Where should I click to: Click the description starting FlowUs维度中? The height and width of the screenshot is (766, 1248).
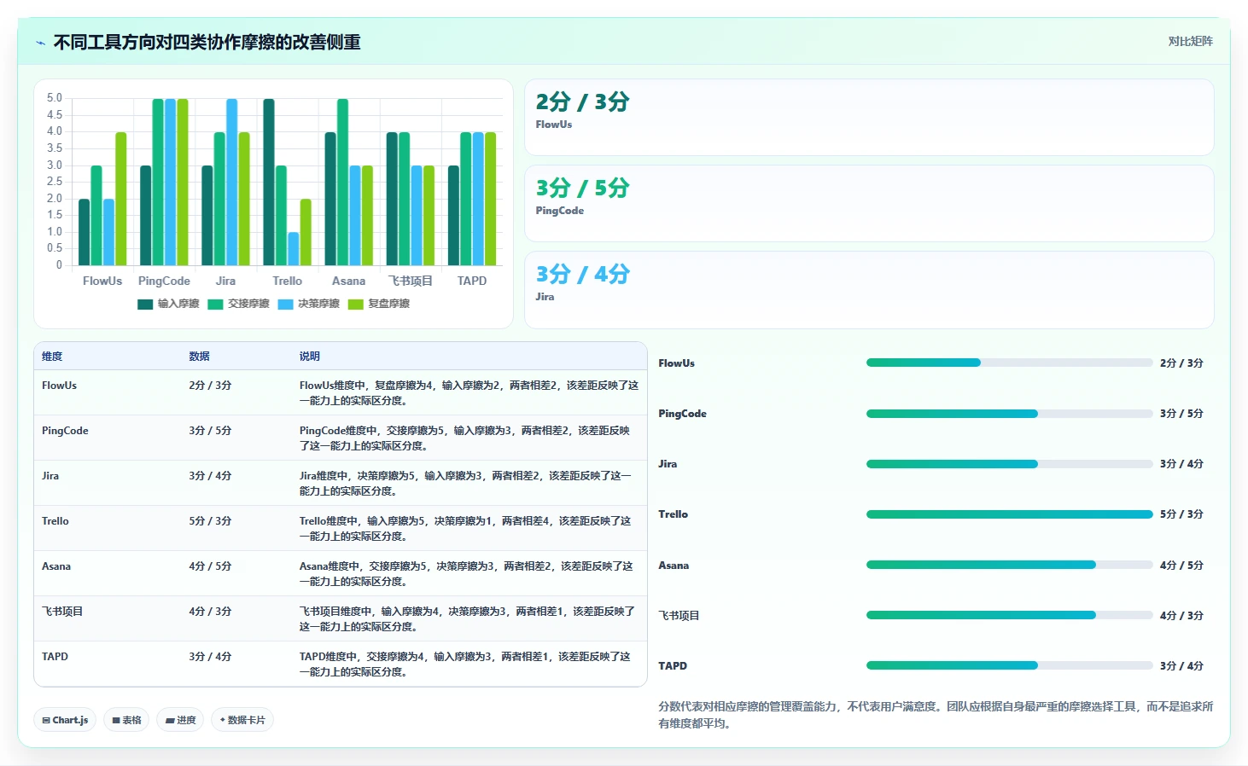coord(469,393)
